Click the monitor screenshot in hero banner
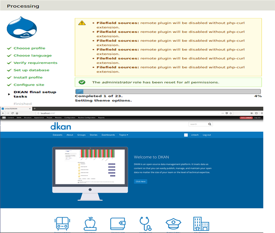Viewport: 275px width, 233px height. (x=90, y=173)
